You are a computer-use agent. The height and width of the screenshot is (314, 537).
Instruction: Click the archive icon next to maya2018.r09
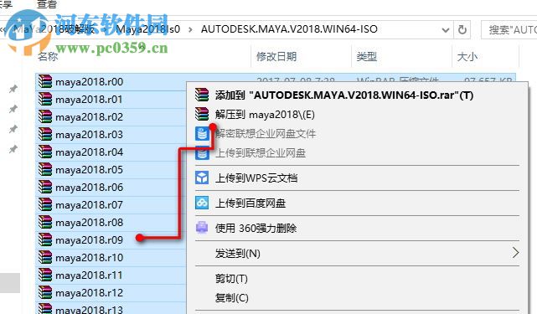pyautogui.click(x=45, y=240)
